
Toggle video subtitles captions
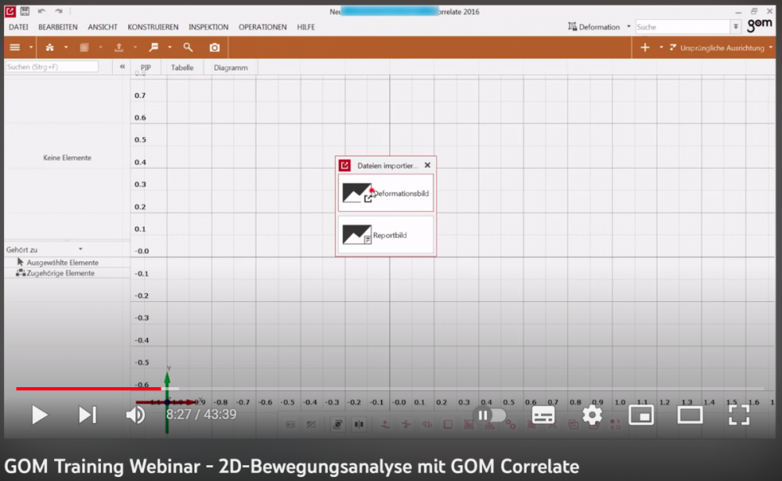(543, 415)
